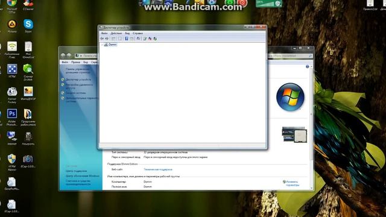This screenshot has height=217, width=386.
Task: Click Изменить параметры link in System window
Action: [x=292, y=183]
